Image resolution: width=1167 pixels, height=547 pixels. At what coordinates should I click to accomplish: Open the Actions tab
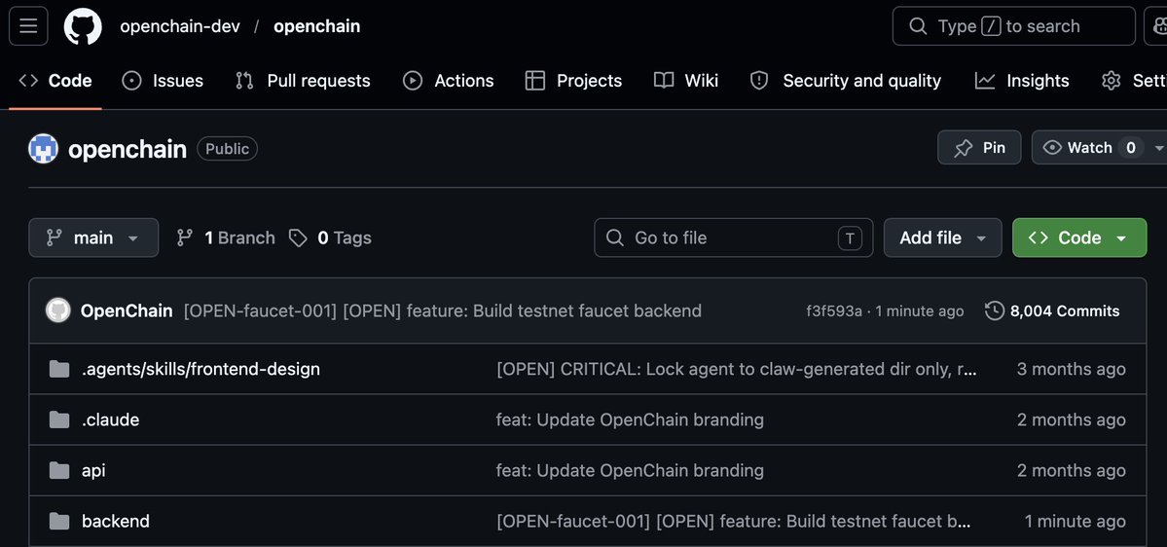(x=448, y=81)
